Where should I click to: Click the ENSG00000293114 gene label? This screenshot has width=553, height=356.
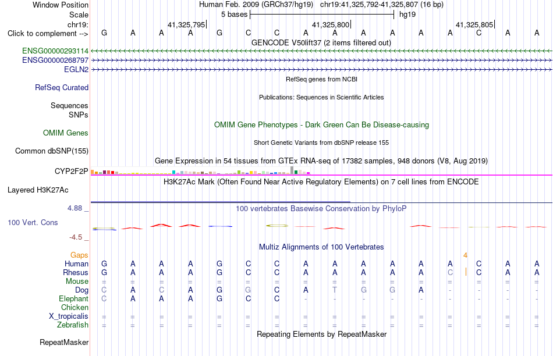[55, 51]
